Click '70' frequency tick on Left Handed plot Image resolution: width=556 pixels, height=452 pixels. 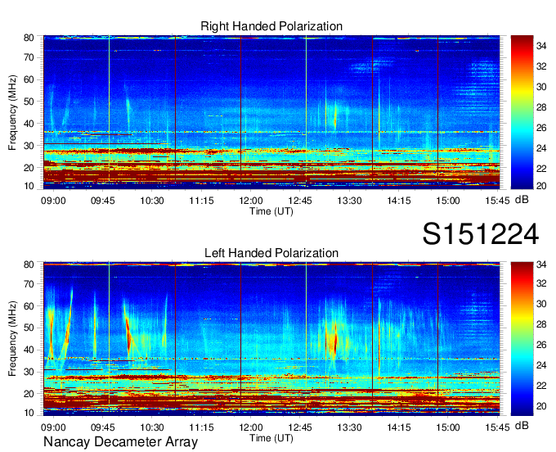click(x=29, y=284)
